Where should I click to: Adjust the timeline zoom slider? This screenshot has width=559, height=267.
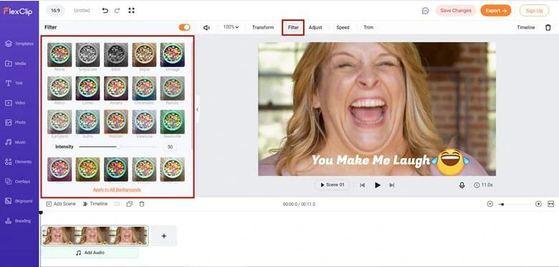pos(514,204)
